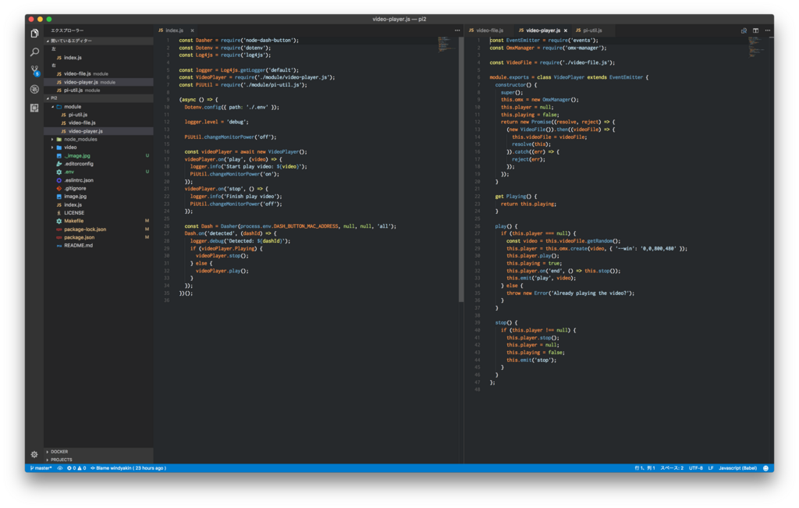Image resolution: width=799 pixels, height=508 pixels.
Task: Split the right editor
Action: coord(755,30)
